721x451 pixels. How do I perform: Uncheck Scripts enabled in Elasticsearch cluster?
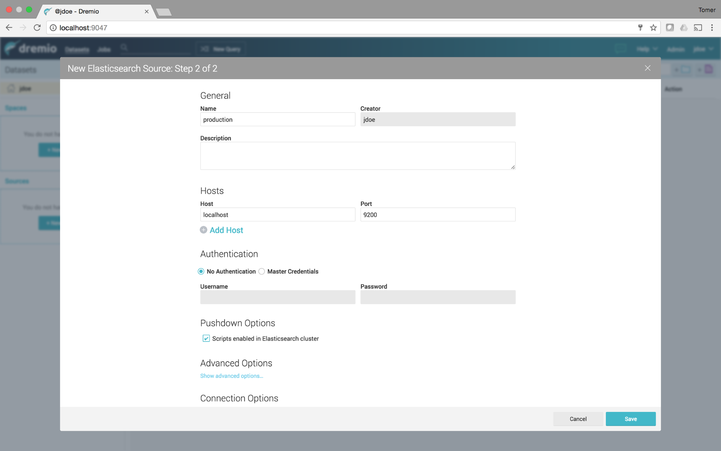tap(206, 338)
